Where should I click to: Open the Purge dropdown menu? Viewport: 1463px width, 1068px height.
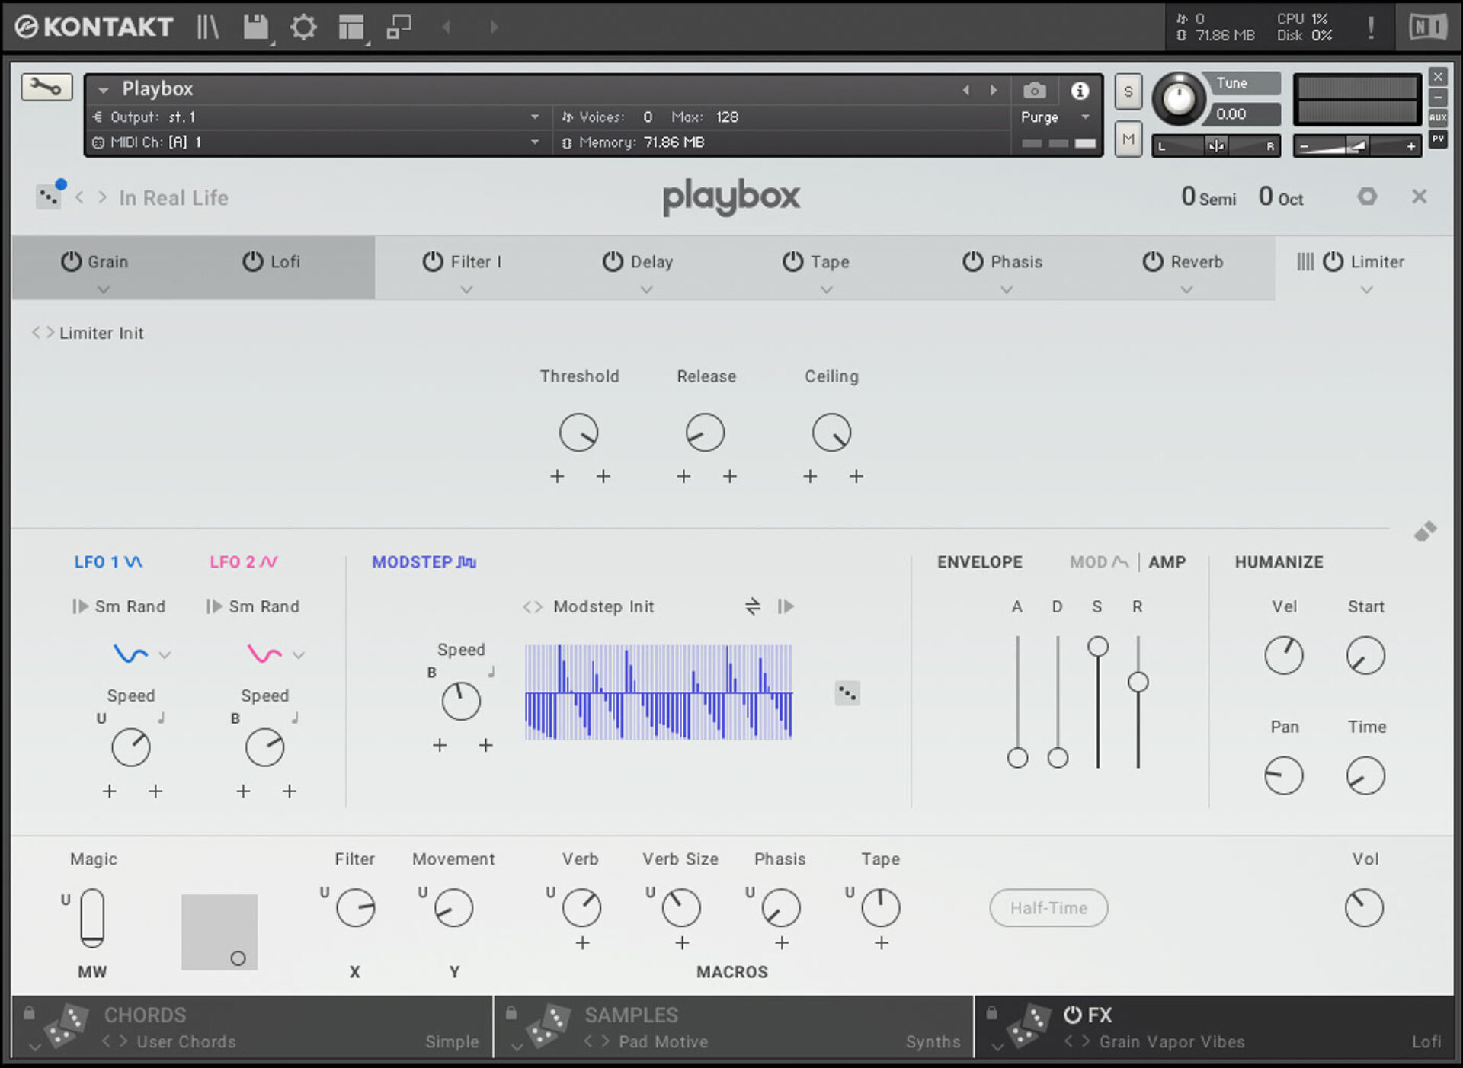coord(1055,117)
